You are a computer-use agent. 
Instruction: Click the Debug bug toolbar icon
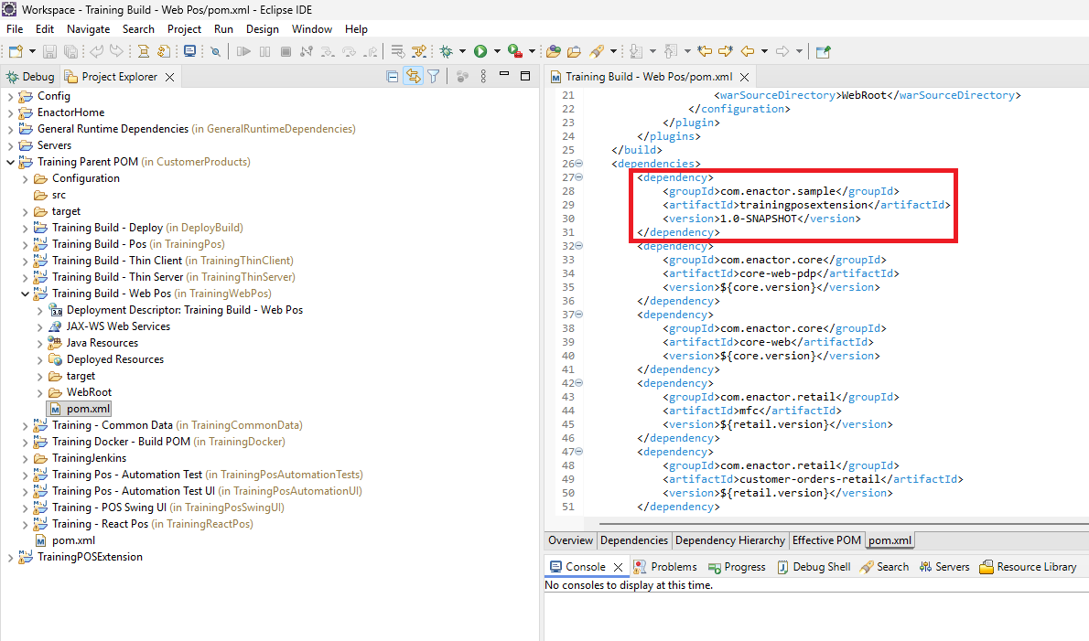446,51
